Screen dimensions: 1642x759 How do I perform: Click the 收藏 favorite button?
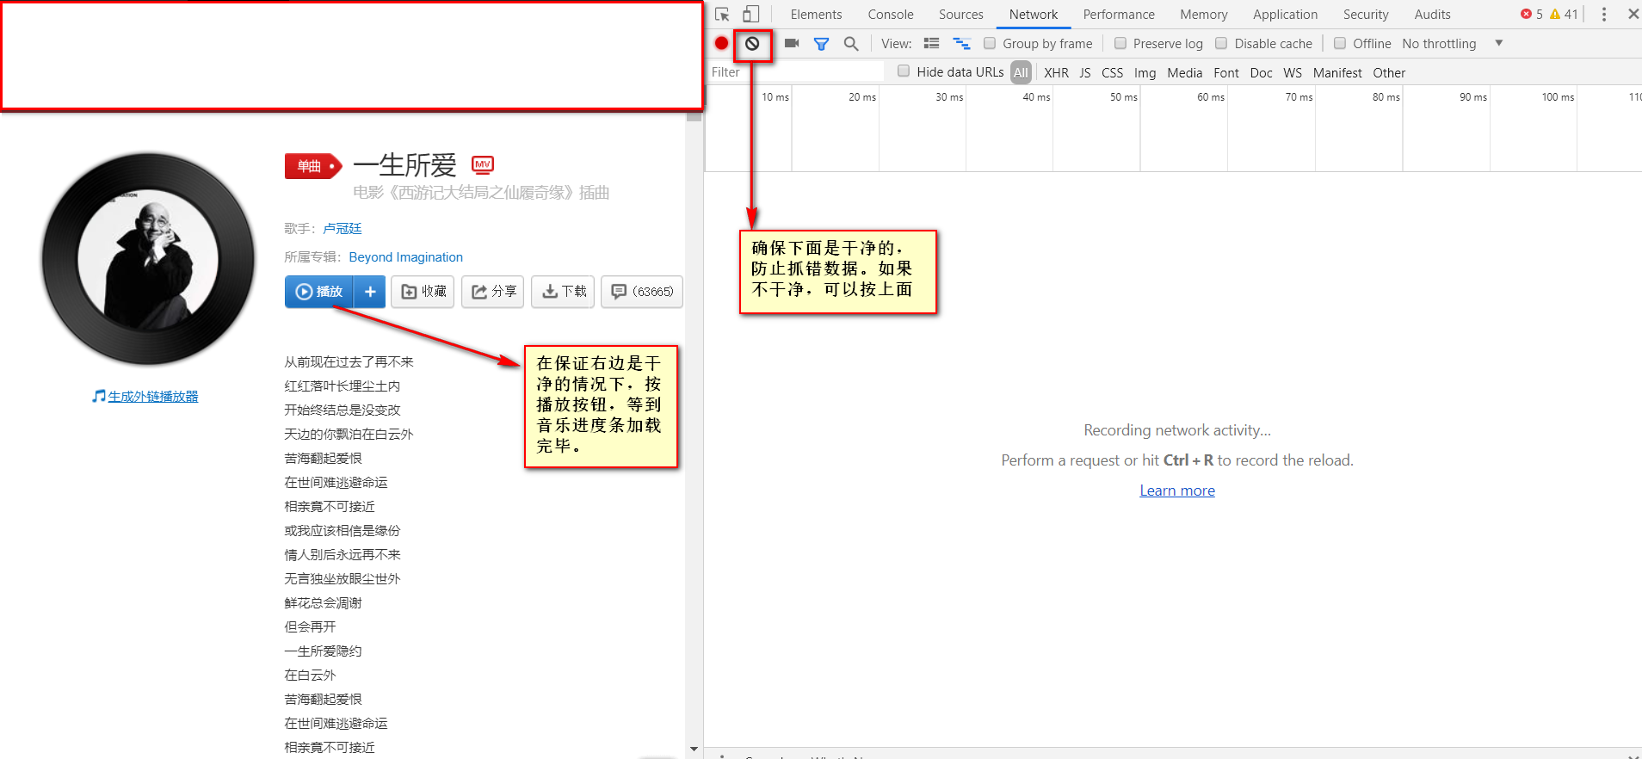(x=423, y=292)
